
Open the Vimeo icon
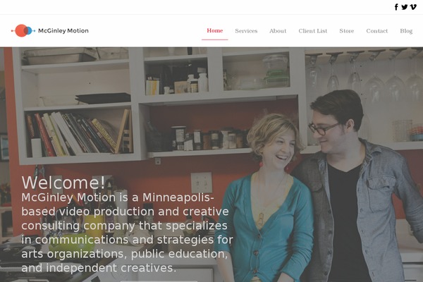413,7
